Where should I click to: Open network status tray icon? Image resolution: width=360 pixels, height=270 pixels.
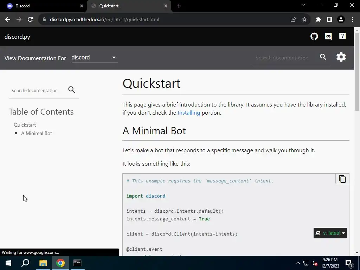pos(306,263)
